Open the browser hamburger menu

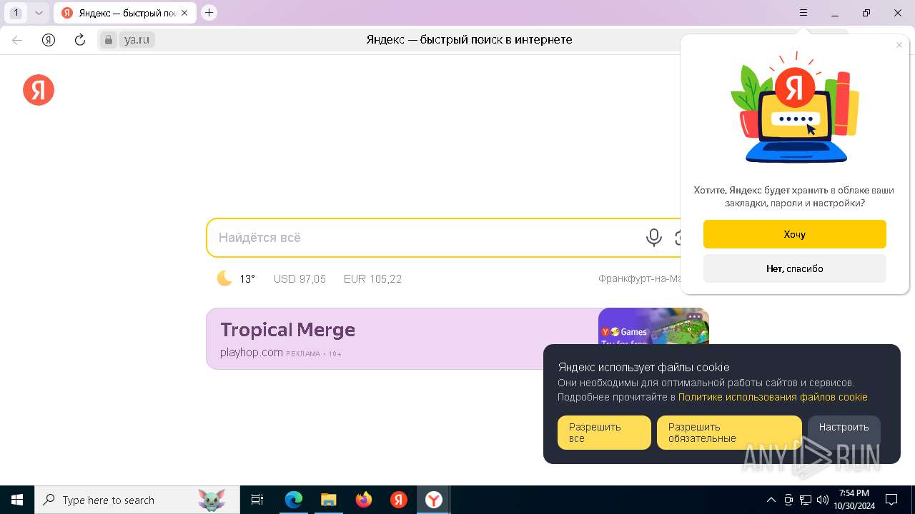pyautogui.click(x=803, y=13)
